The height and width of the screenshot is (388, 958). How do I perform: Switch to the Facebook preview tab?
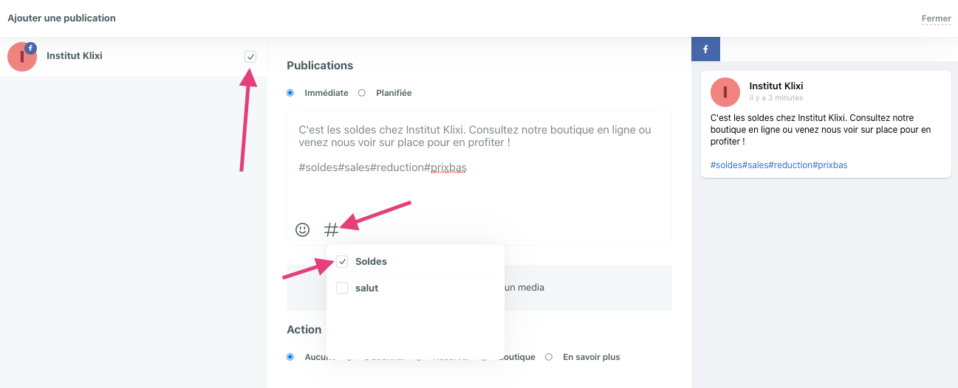tap(705, 49)
